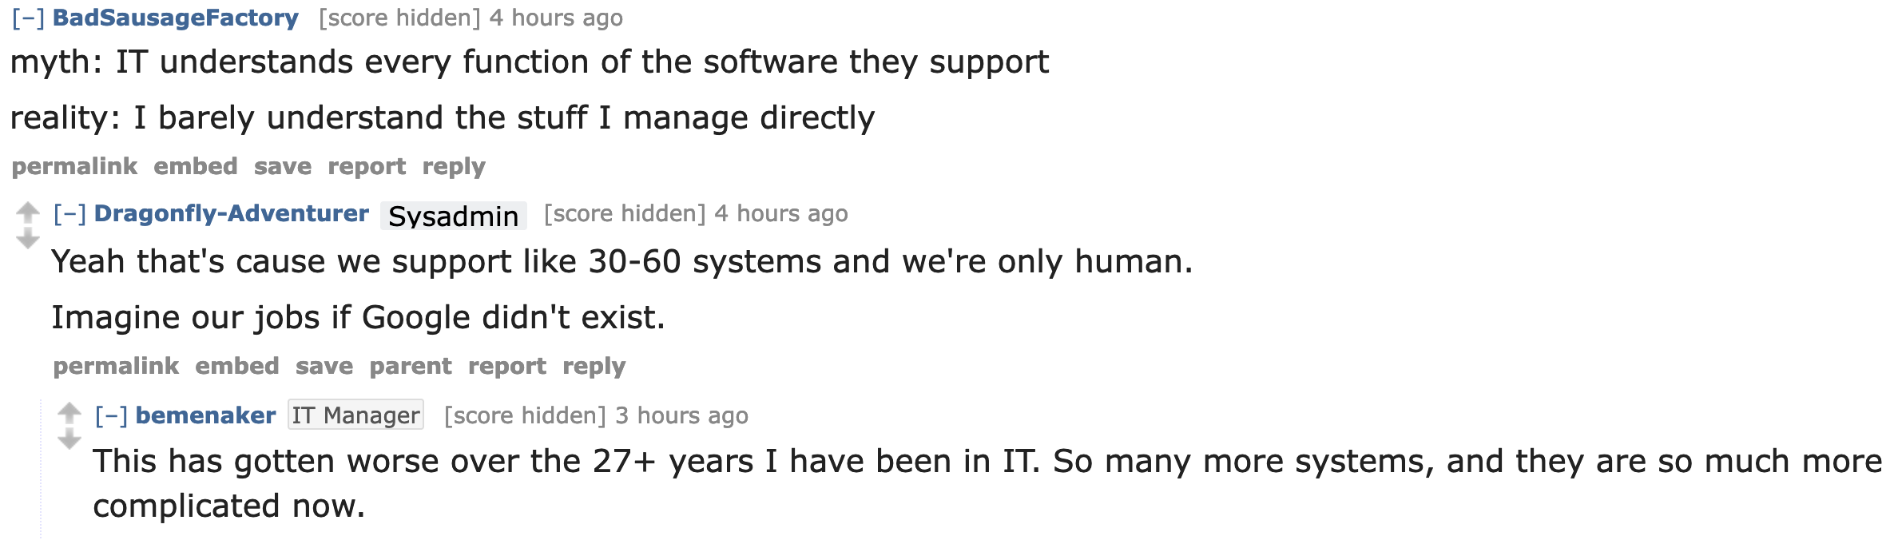Collapse BadSausageFactory's comment thread
Image resolution: width=1898 pixels, height=540 pixels.
28,18
